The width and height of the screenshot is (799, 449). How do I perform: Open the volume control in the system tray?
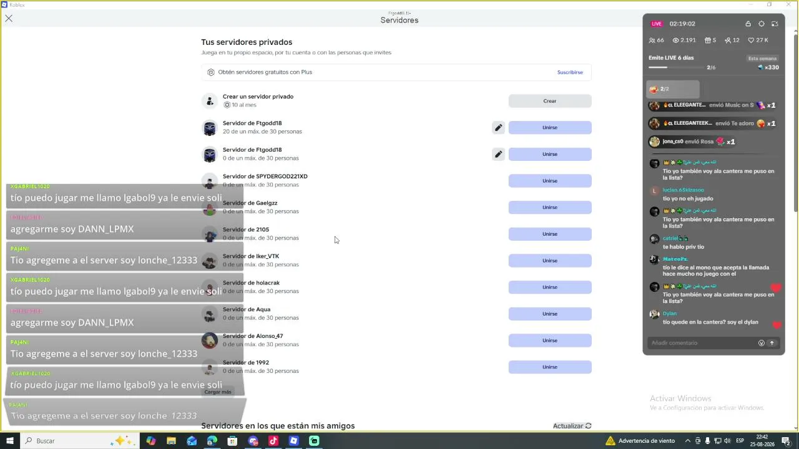tap(727, 441)
